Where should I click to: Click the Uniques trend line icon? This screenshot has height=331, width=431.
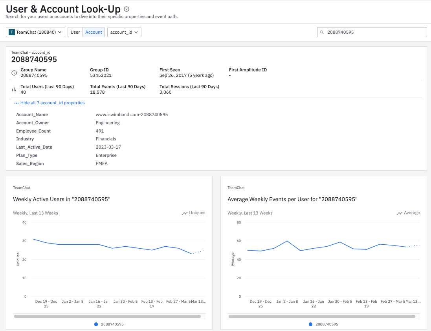coord(184,213)
